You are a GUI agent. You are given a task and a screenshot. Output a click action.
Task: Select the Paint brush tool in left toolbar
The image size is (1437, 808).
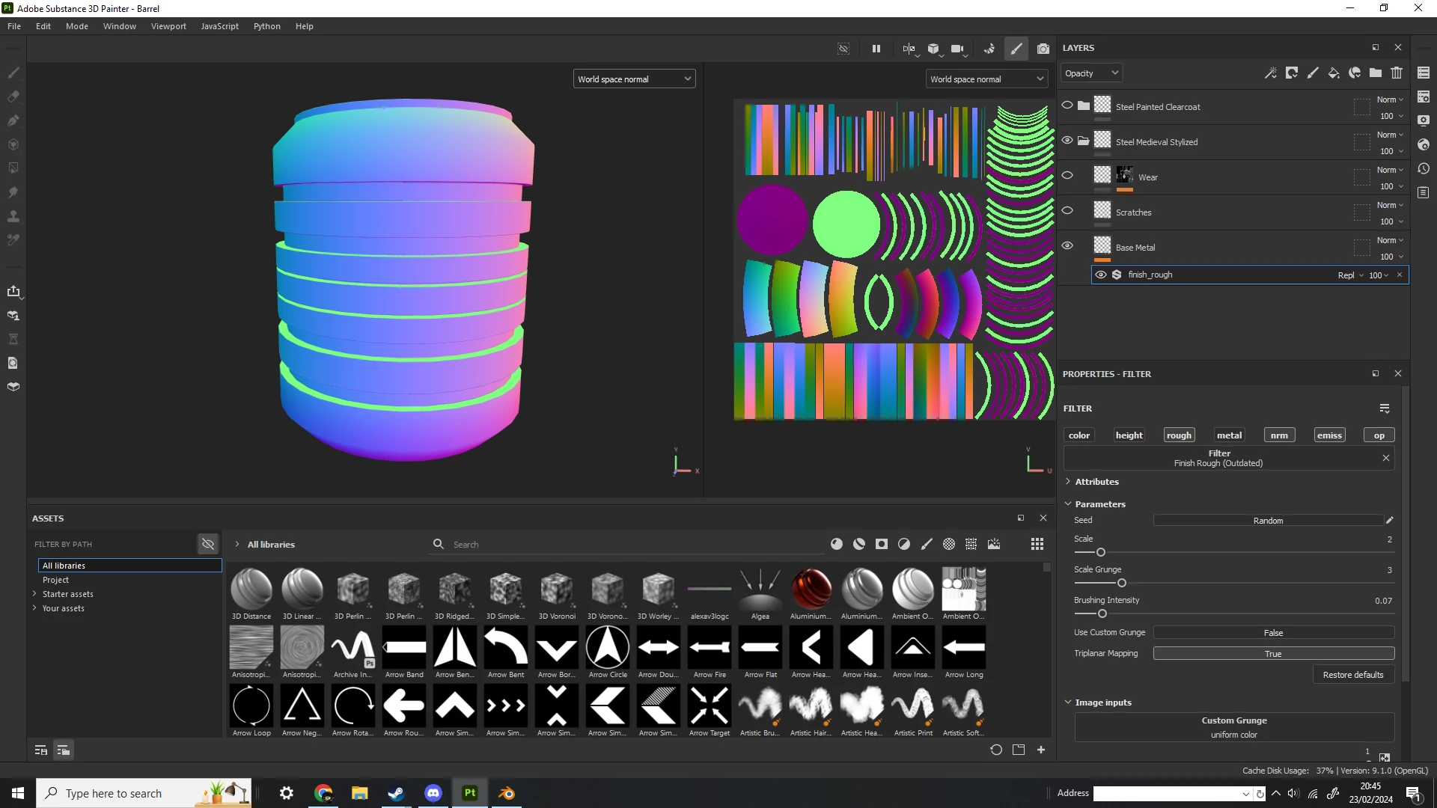click(x=13, y=73)
